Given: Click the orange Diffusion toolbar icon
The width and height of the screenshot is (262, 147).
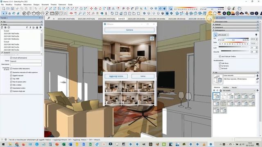Looking at the screenshot, I should click(x=210, y=13).
